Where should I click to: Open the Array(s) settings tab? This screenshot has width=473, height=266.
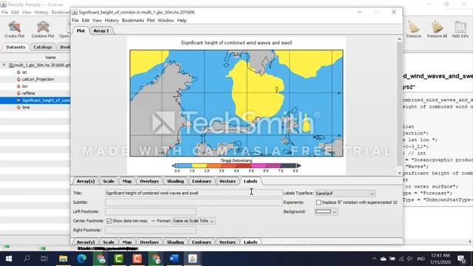pos(86,181)
